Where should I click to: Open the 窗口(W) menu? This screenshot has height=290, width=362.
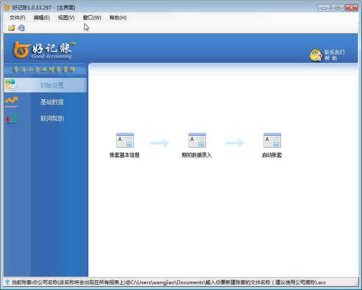click(92, 18)
